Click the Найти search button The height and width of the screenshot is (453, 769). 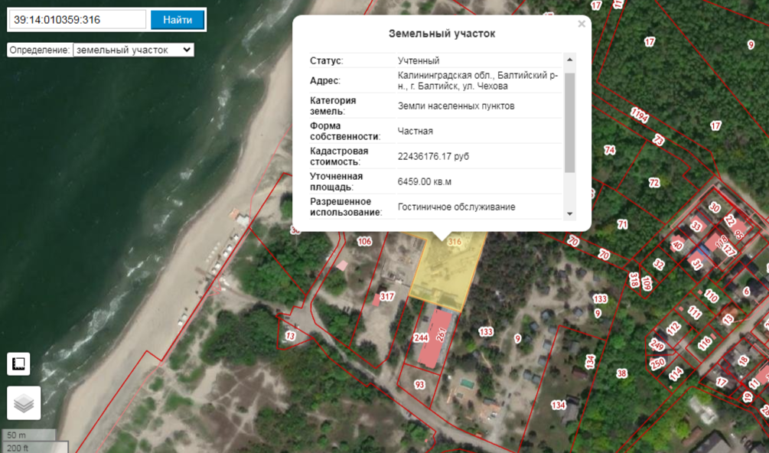tap(177, 19)
